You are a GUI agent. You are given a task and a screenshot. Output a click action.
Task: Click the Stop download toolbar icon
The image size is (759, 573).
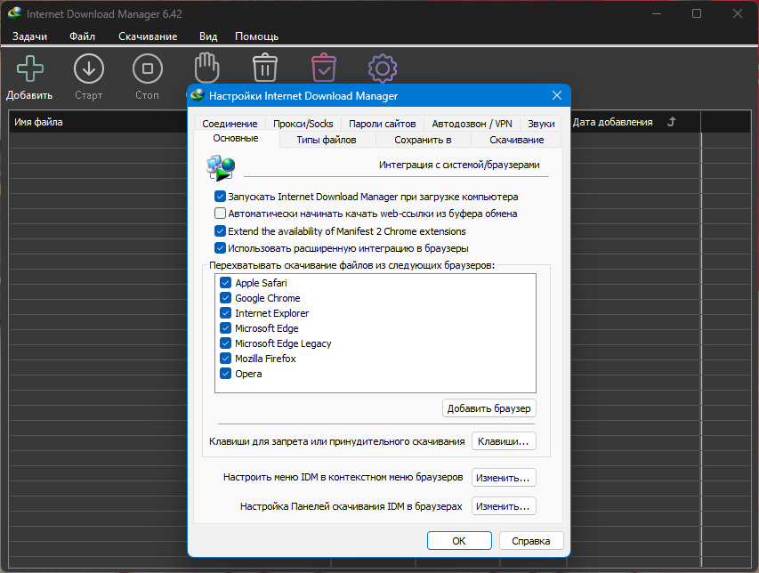click(148, 69)
